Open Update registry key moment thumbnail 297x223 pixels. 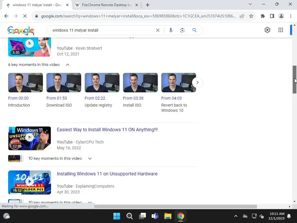tap(102, 82)
